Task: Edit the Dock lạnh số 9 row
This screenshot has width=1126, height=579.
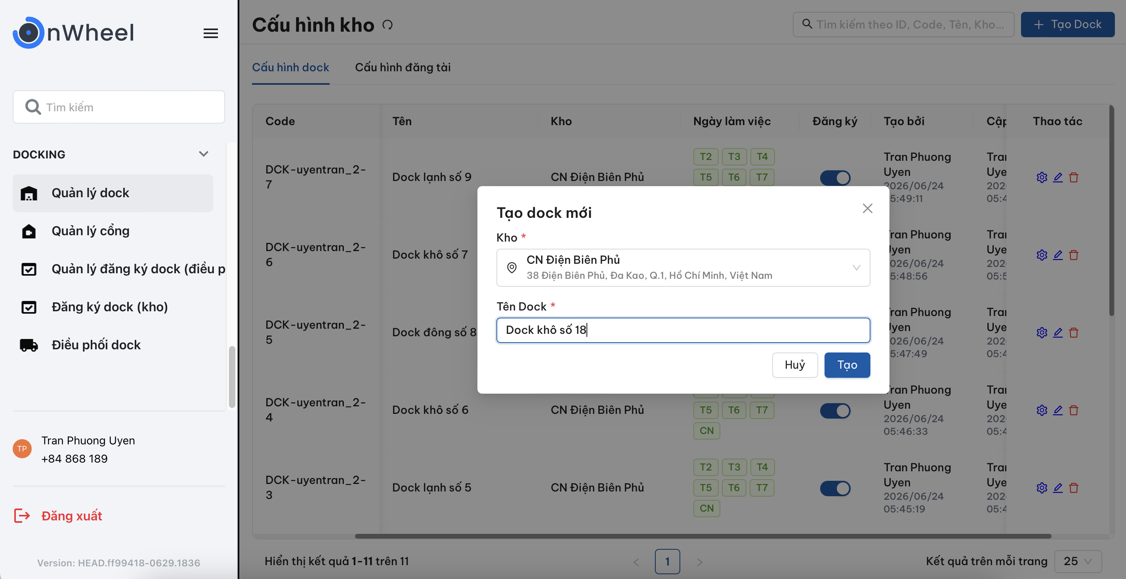Action: 1058,177
